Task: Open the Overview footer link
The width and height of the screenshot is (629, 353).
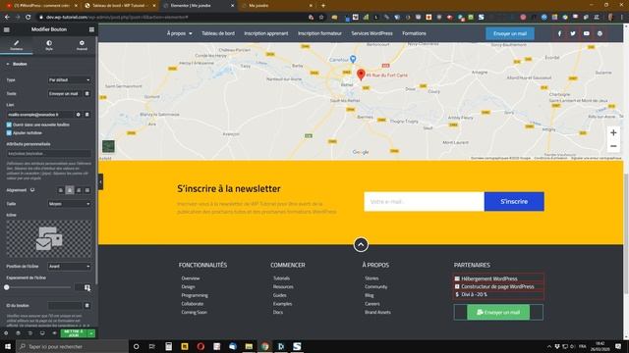Action: (x=191, y=278)
